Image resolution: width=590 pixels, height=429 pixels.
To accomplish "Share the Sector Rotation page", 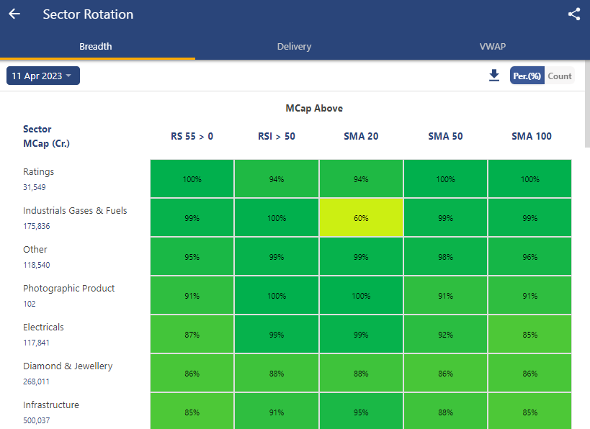I will click(x=574, y=14).
